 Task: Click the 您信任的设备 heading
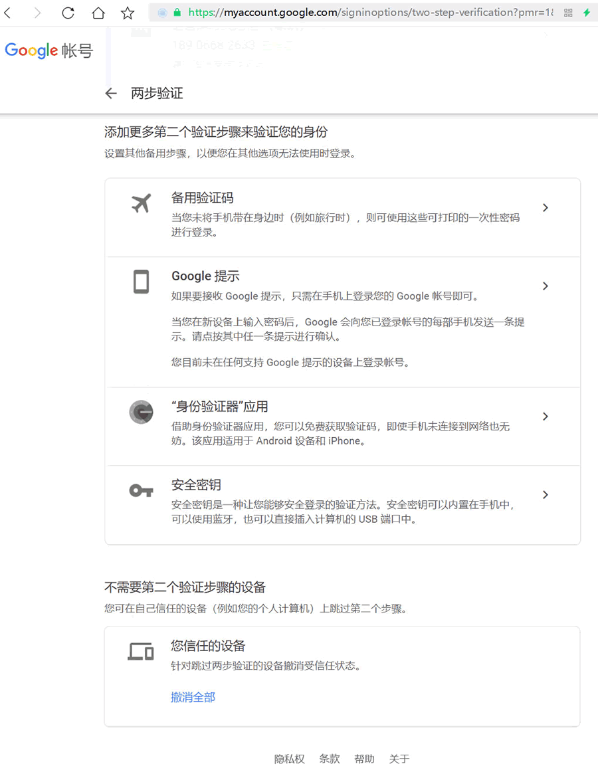coord(208,646)
